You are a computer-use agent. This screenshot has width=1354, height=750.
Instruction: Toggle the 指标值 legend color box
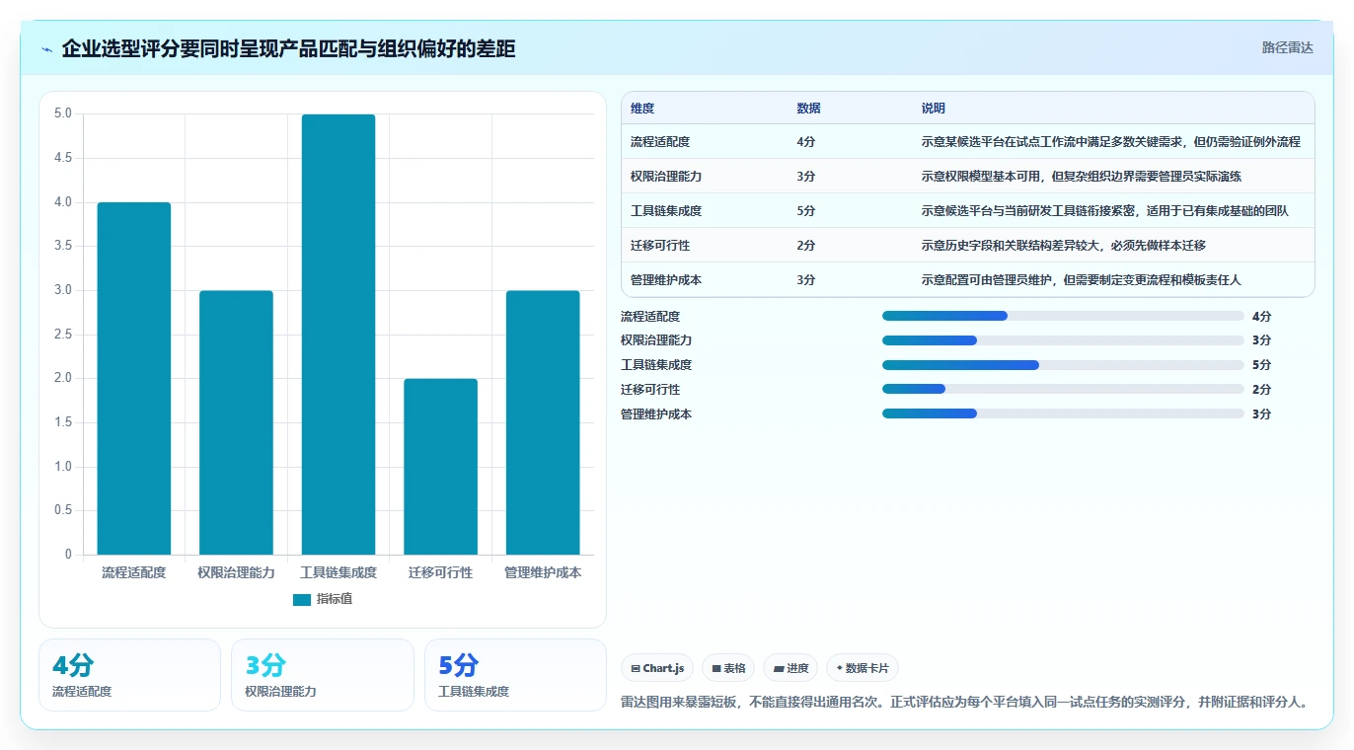click(x=302, y=600)
